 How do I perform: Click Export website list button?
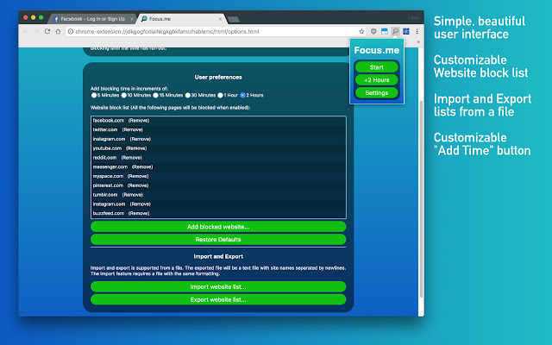pyautogui.click(x=218, y=299)
